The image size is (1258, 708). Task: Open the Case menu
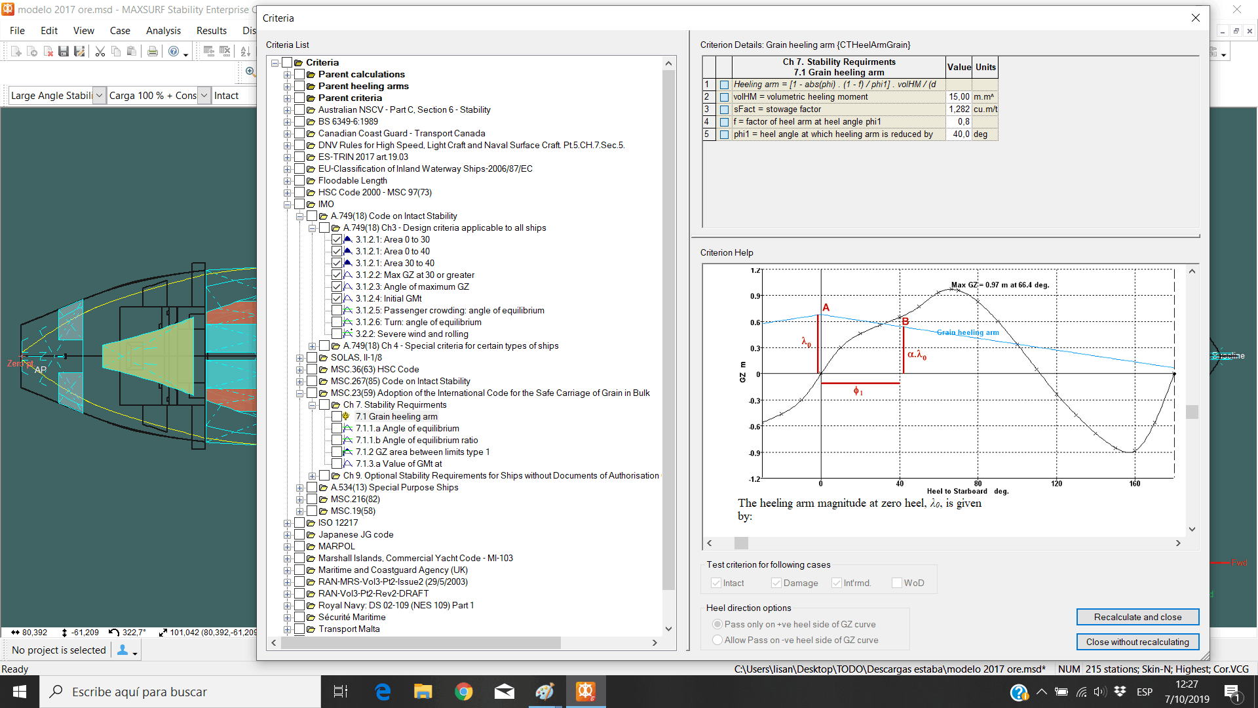click(x=120, y=30)
